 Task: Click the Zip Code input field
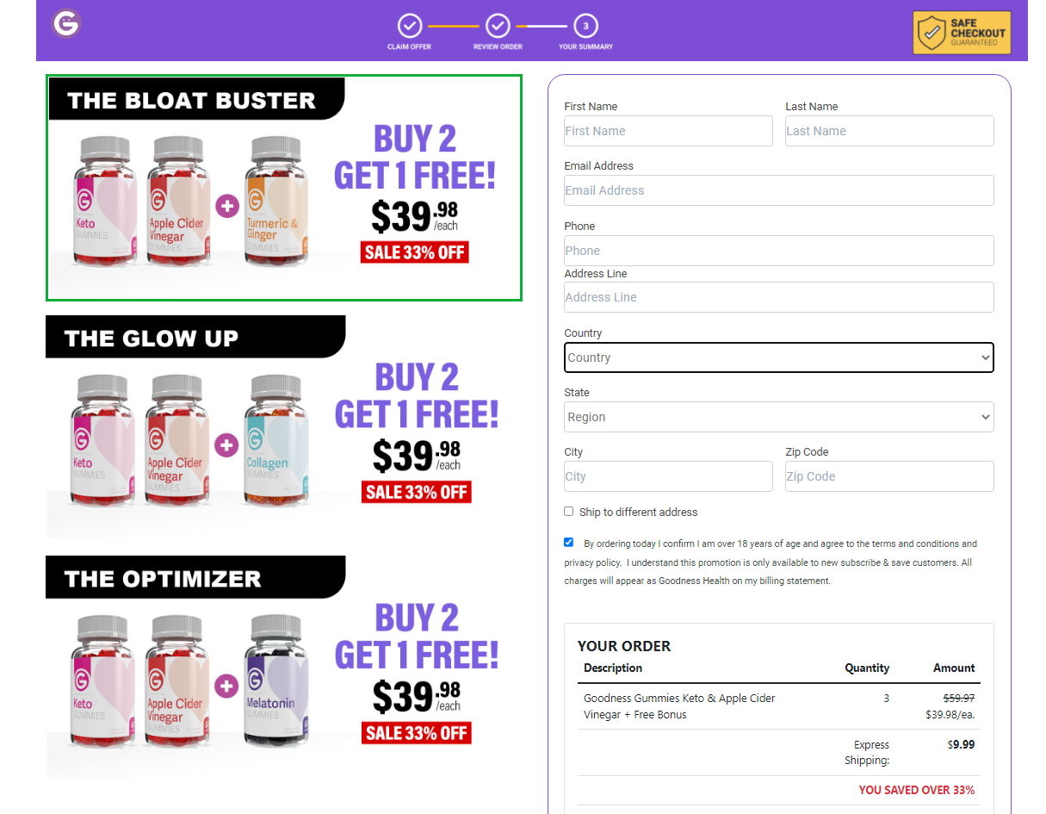pyautogui.click(x=888, y=476)
